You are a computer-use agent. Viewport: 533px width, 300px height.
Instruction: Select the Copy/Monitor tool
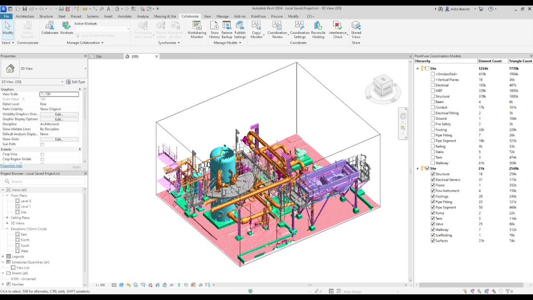coord(257,30)
